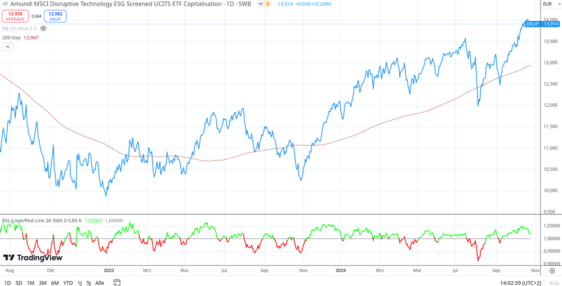Click the price change 13,914 +0,028 (+0,20%)

[304, 4]
